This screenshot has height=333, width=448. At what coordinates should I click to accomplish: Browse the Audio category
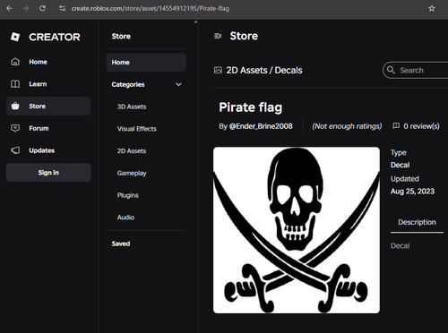click(x=125, y=218)
